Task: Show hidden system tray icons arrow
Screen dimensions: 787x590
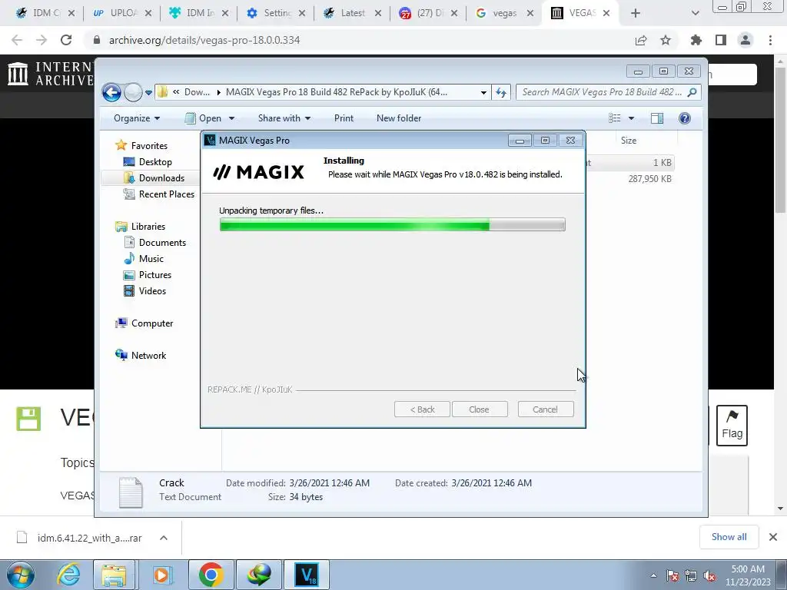Action: pyautogui.click(x=653, y=575)
